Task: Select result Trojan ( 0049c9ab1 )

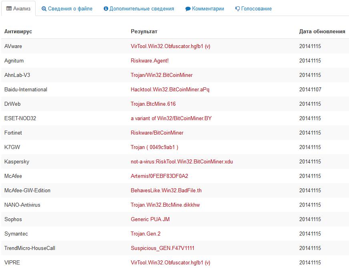Action: [x=154, y=147]
